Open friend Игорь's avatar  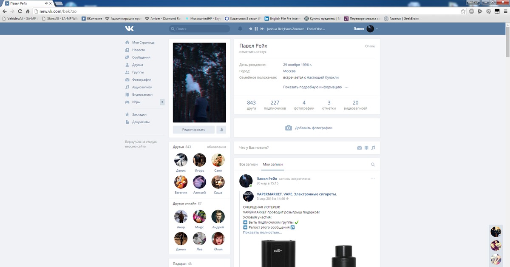tap(199, 160)
